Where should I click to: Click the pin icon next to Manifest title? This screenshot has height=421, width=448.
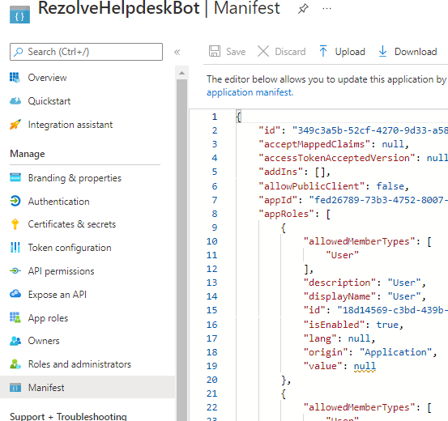pyautogui.click(x=303, y=9)
